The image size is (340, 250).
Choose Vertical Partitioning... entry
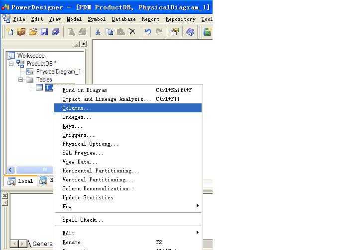pos(128,179)
